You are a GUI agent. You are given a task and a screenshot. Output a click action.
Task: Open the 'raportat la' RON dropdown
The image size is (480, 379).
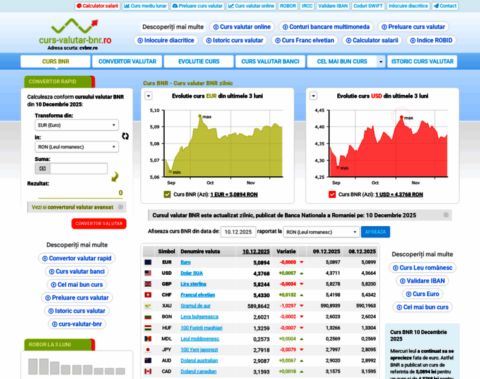tap(321, 232)
